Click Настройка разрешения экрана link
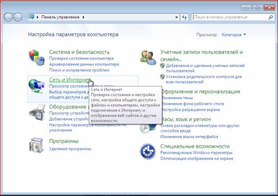The height and width of the screenshot is (196, 278). point(191,110)
